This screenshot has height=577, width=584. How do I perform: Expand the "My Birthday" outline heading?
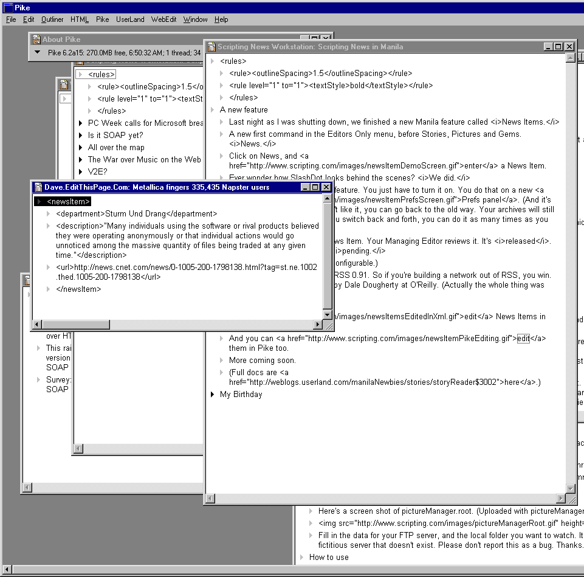(212, 395)
